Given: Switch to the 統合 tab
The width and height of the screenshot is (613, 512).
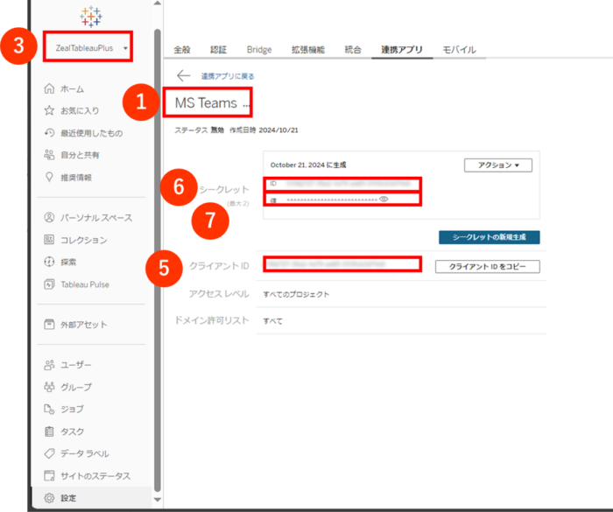Looking at the screenshot, I should [353, 50].
